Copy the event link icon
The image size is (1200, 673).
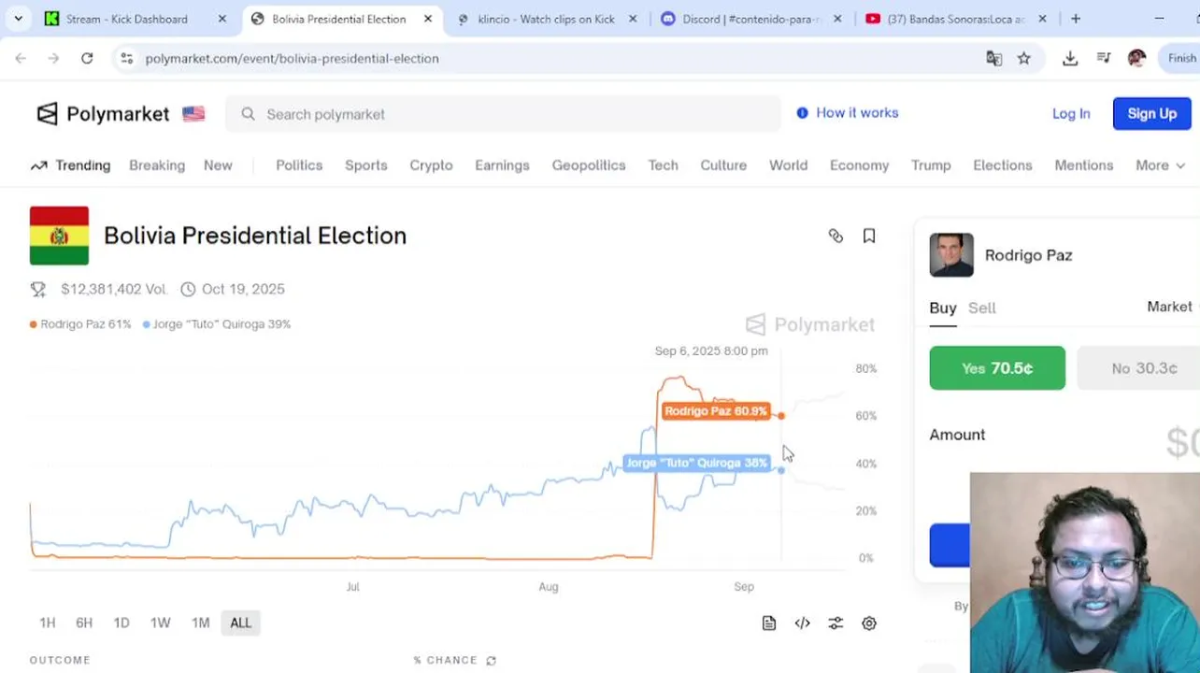836,236
